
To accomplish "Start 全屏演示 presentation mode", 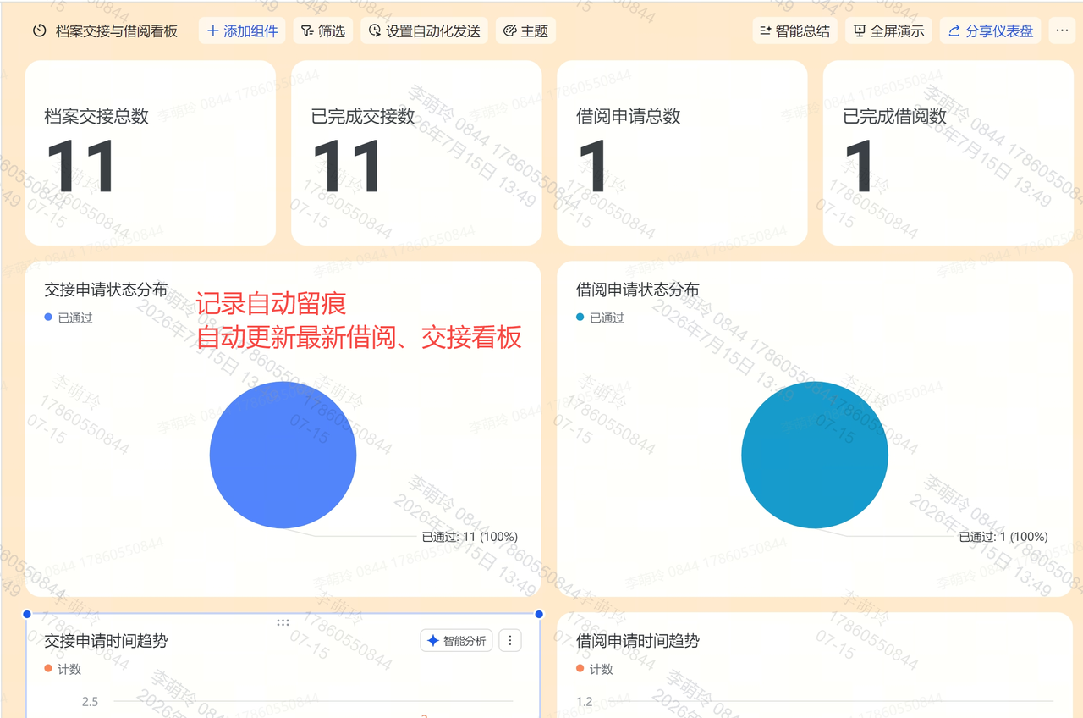I will 888,30.
